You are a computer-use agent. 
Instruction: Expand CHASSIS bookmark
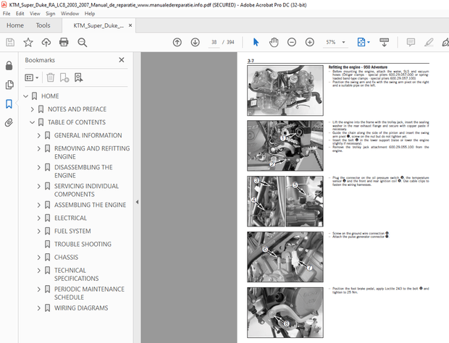pyautogui.click(x=39, y=258)
